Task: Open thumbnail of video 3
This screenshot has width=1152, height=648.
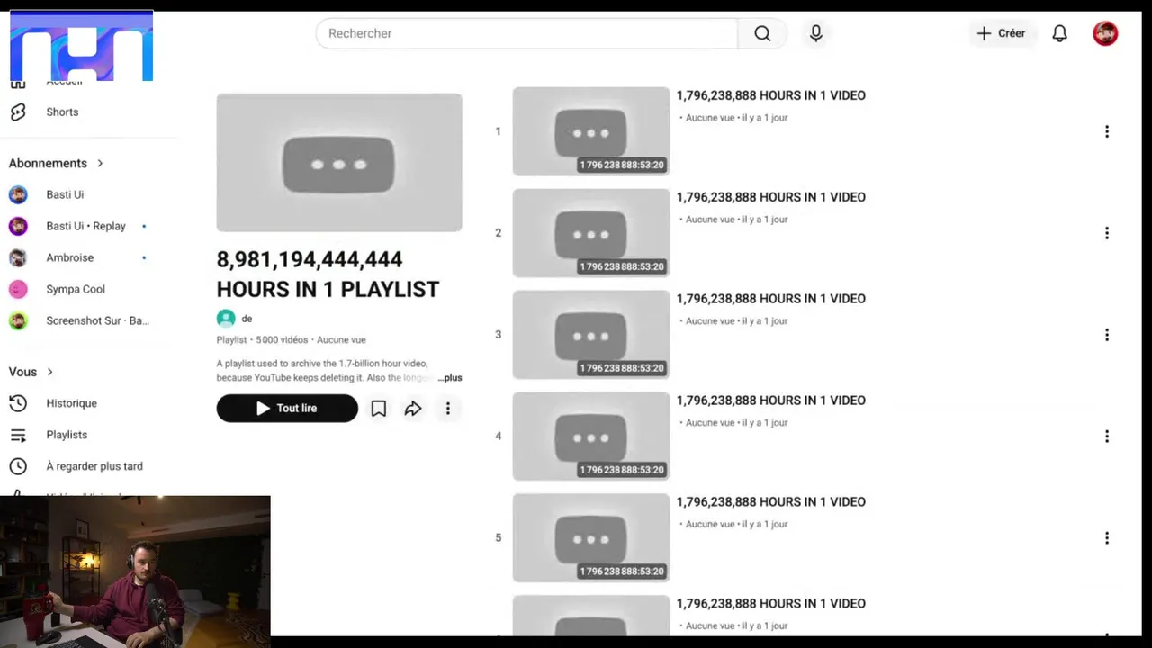Action: [591, 335]
